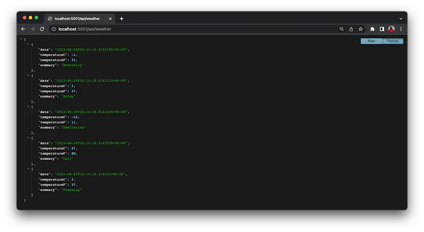Open the zoom magnifier icon
Screen dimensions: 424x232
(x=342, y=29)
